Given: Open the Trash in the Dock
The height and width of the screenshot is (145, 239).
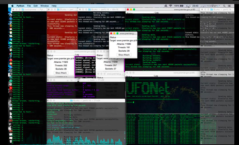Looking at the screenshot, I should coord(11,141).
